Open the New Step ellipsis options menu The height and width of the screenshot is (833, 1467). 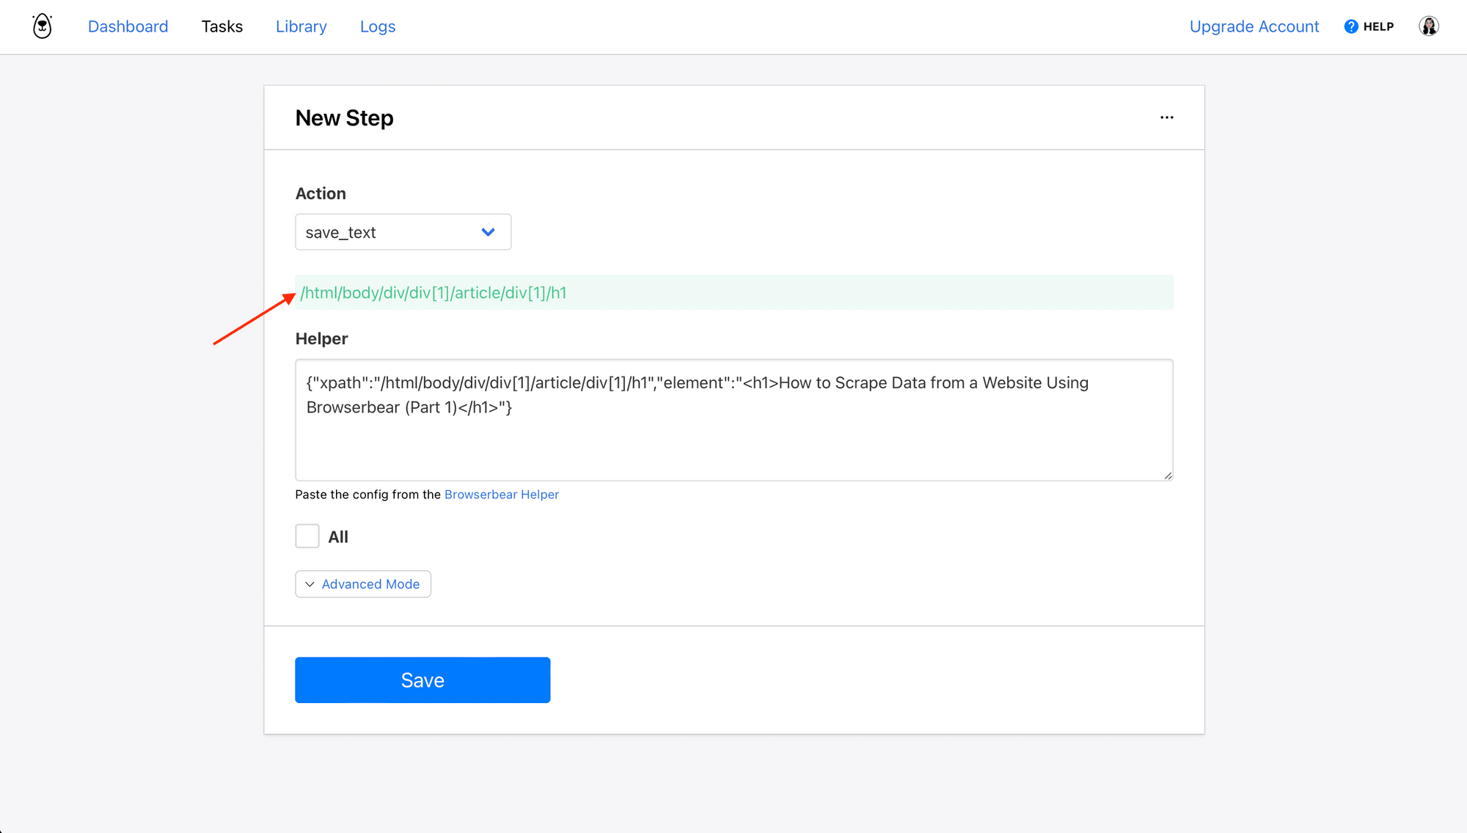1166,117
